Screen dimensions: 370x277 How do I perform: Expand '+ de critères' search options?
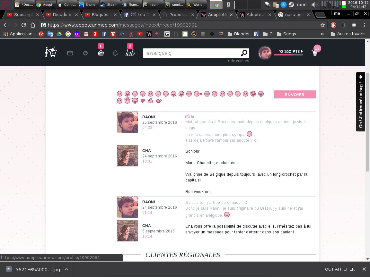pos(238,61)
